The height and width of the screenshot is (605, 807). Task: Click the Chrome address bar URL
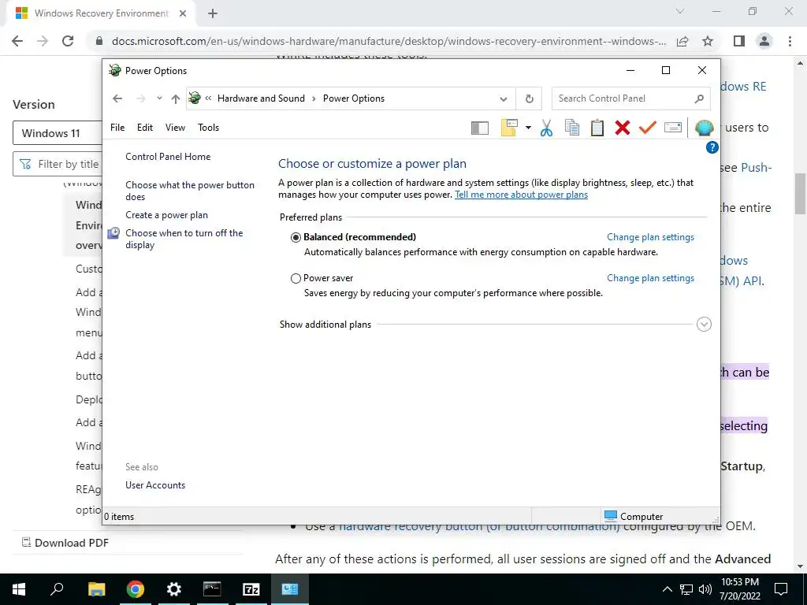point(389,41)
